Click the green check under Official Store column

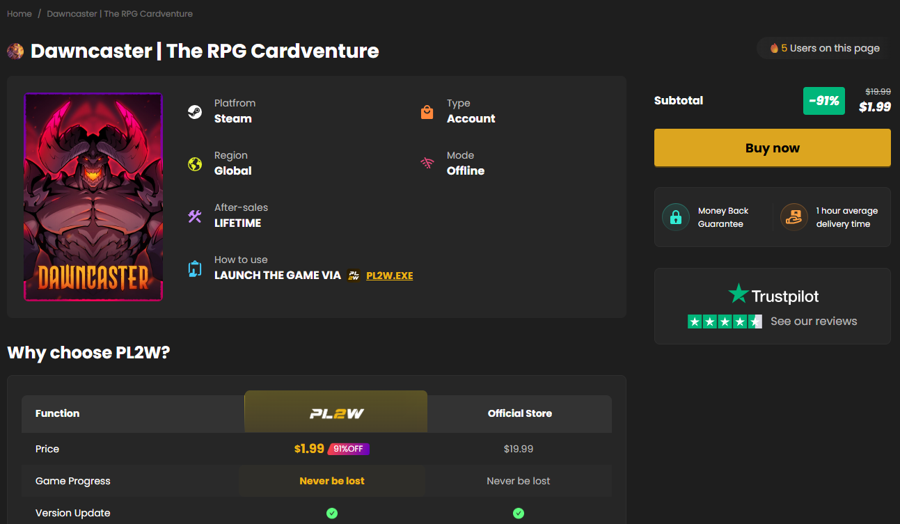coord(519,513)
